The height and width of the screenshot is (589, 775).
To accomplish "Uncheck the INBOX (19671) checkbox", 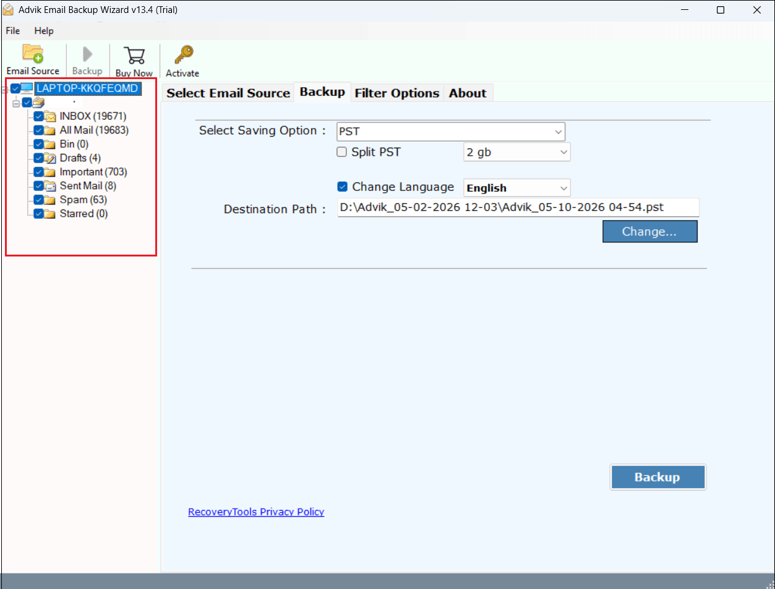I will click(38, 116).
